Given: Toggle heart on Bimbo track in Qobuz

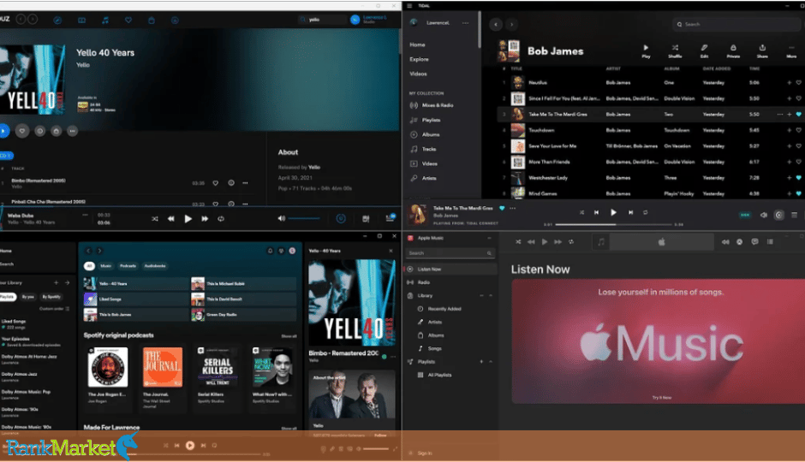Looking at the screenshot, I should click(x=216, y=183).
